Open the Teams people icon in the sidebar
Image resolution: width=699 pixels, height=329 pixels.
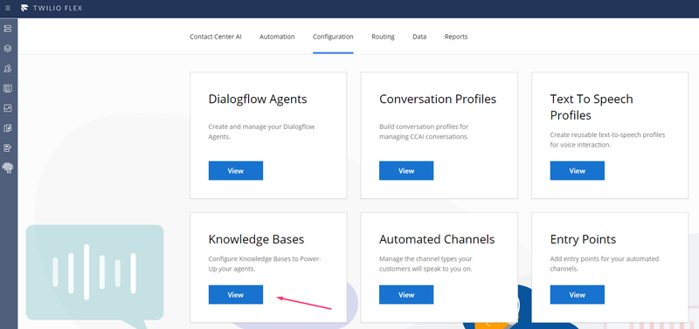pyautogui.click(x=8, y=69)
